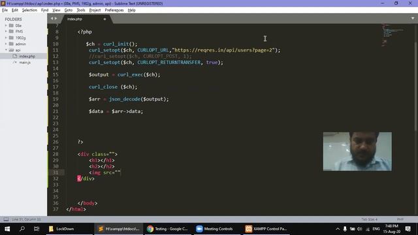This screenshot has height=235, width=418.
Task: Switch to Testing Google Chrome window
Action: pos(168,229)
